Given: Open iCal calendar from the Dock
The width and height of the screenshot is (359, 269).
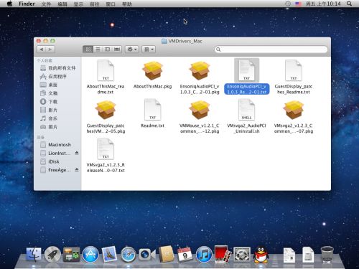Looking at the screenshot, I should click(185, 254).
